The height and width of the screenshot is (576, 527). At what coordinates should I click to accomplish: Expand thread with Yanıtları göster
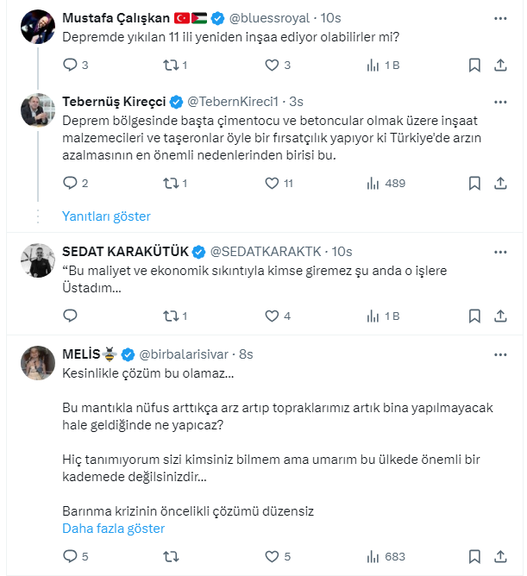pos(106,216)
